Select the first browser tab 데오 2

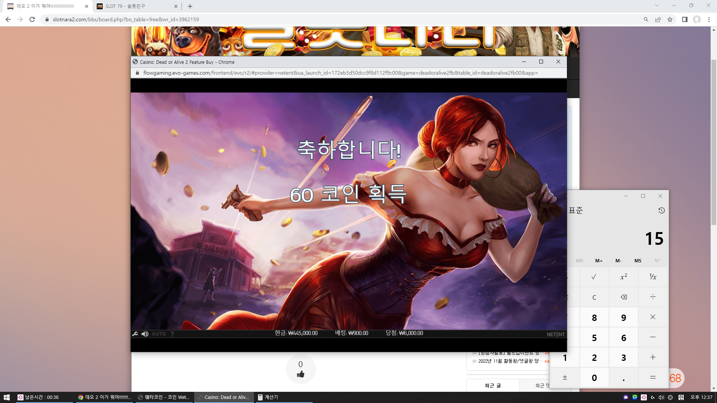[x=48, y=6]
